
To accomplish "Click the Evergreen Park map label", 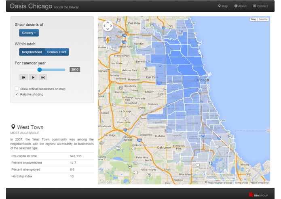I will [179, 147].
